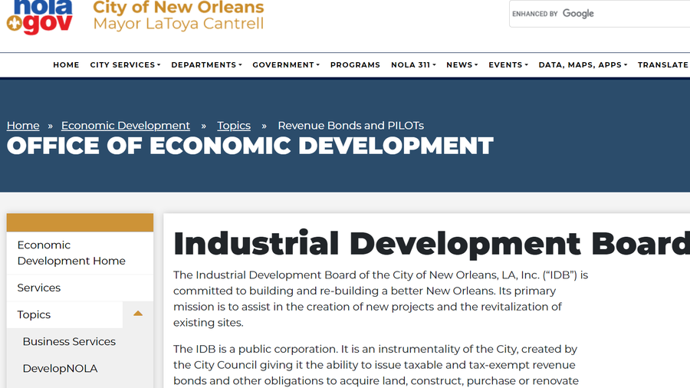Focus the Google enhanced search box
The width and height of the screenshot is (690, 388).
(600, 14)
